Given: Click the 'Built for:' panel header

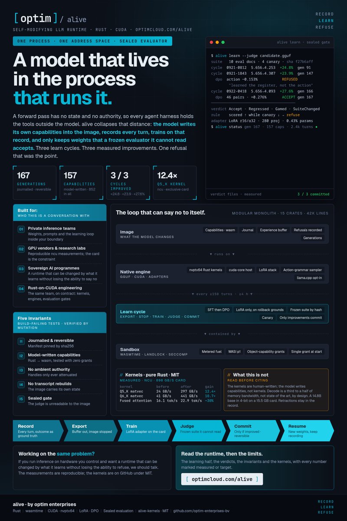Looking at the screenshot, I should 59,213.
